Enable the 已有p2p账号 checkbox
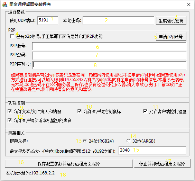Image resolution: width=195 pixels, height=181 pixels. 12,36
